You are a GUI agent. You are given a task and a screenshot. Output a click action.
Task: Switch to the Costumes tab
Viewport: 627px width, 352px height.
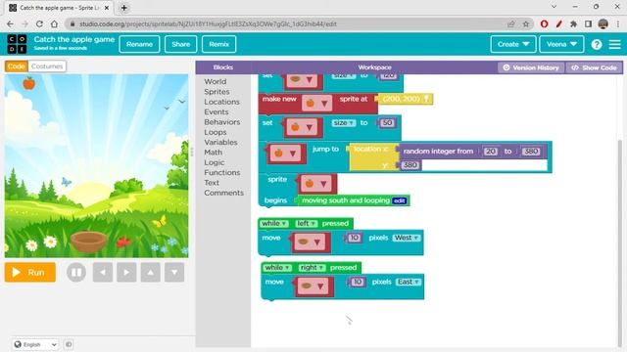click(x=47, y=66)
